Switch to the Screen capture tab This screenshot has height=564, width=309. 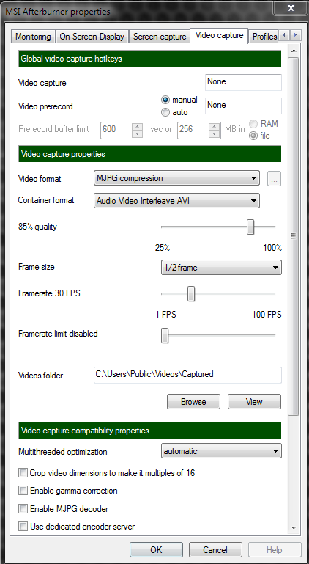point(160,37)
